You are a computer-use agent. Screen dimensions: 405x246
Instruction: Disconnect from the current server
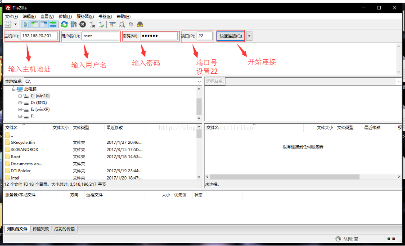click(x=92, y=25)
